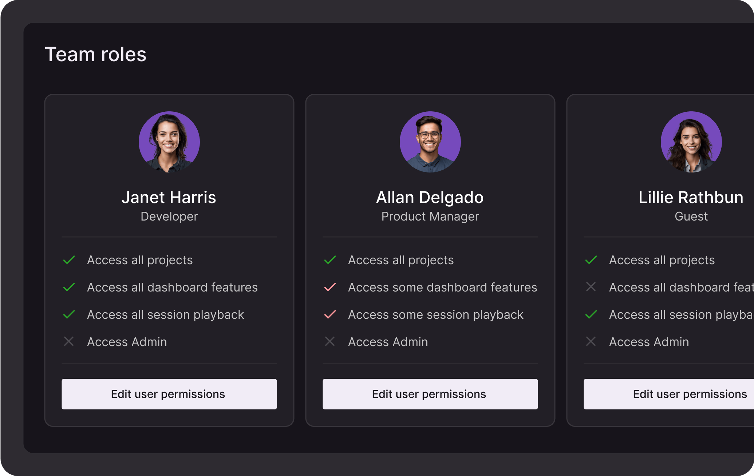The image size is (754, 476).
Task: Edit user permissions for Janet Harris
Action: tap(169, 394)
